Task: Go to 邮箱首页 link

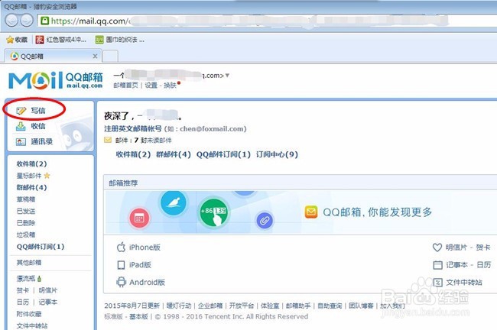Action: pyautogui.click(x=126, y=86)
